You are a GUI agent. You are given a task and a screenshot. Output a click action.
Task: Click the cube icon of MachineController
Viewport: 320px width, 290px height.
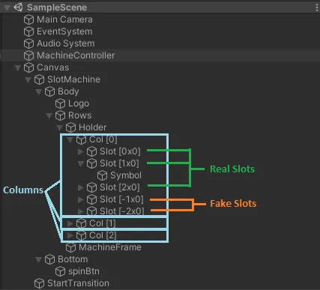point(28,55)
